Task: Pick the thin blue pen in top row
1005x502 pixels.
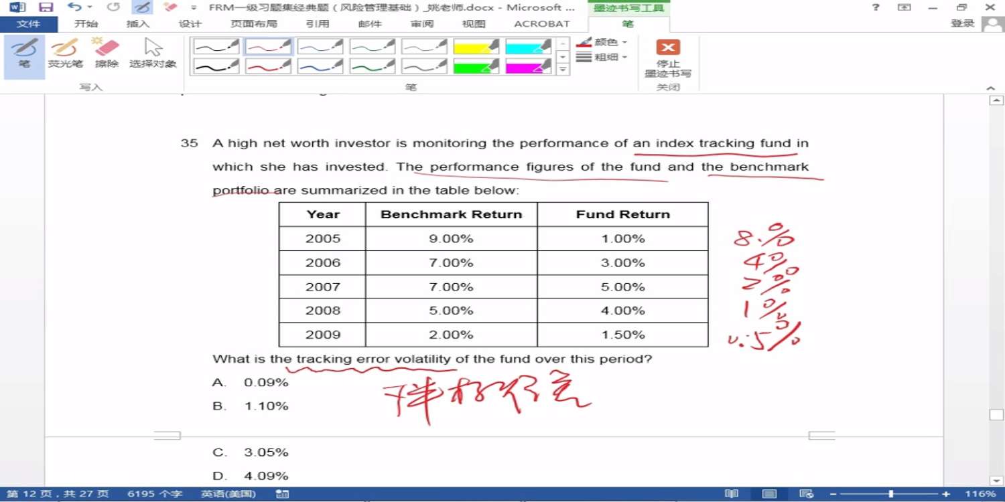Action: [x=320, y=46]
